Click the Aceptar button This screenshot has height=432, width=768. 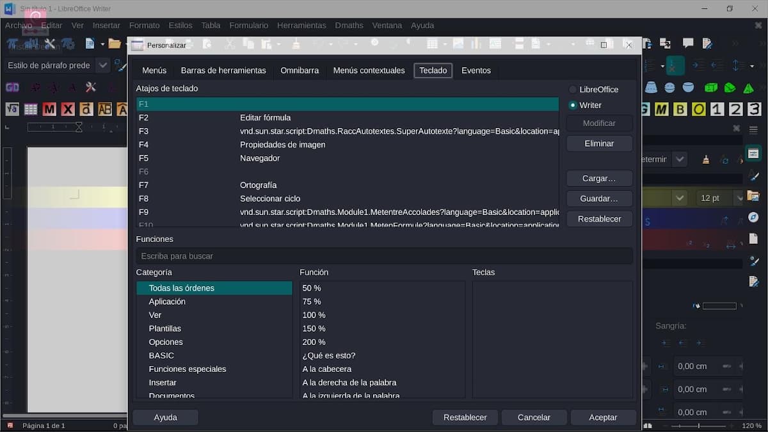pos(604,417)
